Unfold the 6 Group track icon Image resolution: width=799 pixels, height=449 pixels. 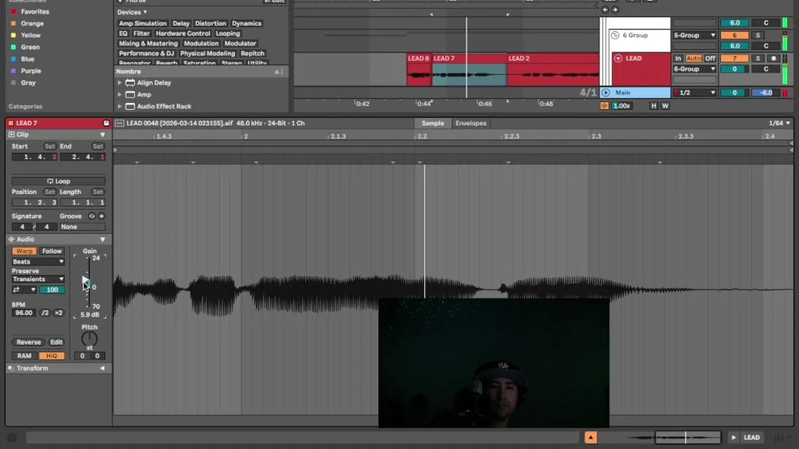pos(615,36)
